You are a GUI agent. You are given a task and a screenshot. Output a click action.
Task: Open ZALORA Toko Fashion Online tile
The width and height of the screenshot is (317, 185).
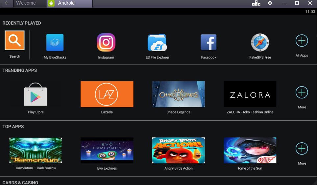click(x=250, y=94)
